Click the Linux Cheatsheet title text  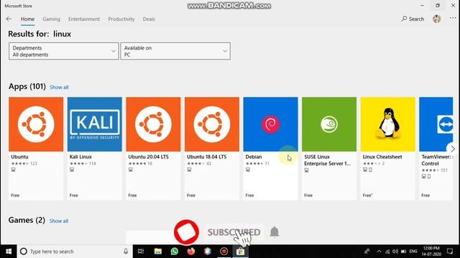click(382, 157)
